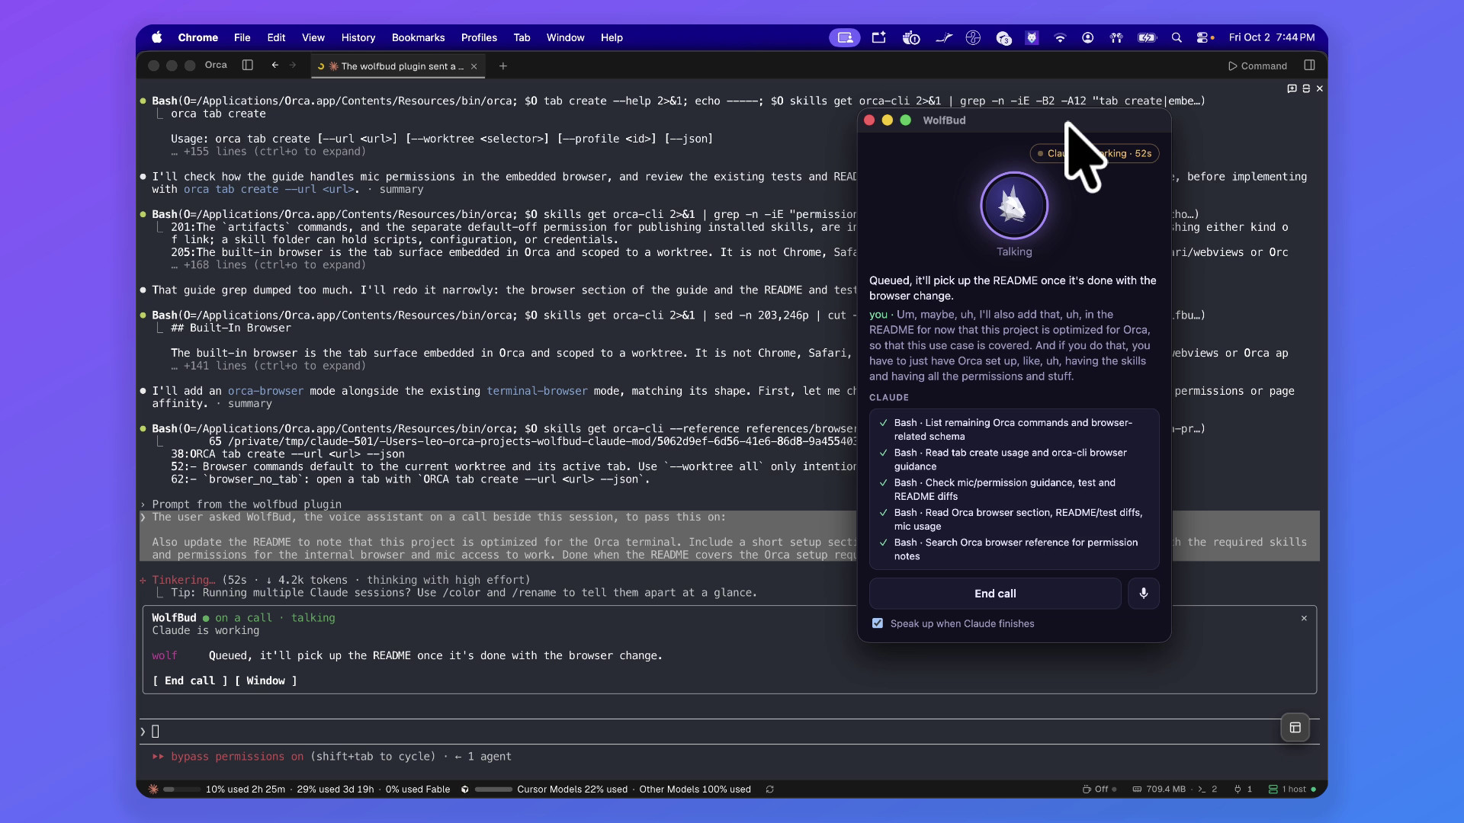1464x823 pixels.
Task: Click End call in terminal panel
Action: click(190, 680)
